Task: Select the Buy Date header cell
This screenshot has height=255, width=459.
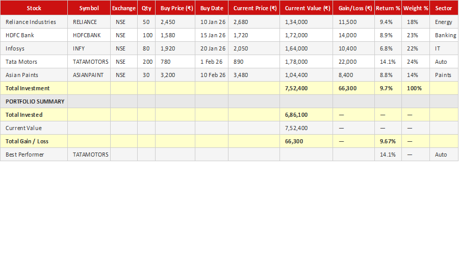Action: pos(212,8)
